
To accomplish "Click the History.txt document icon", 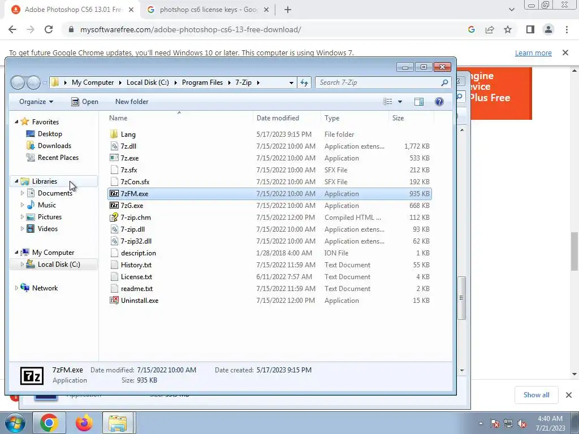I will 114,265.
